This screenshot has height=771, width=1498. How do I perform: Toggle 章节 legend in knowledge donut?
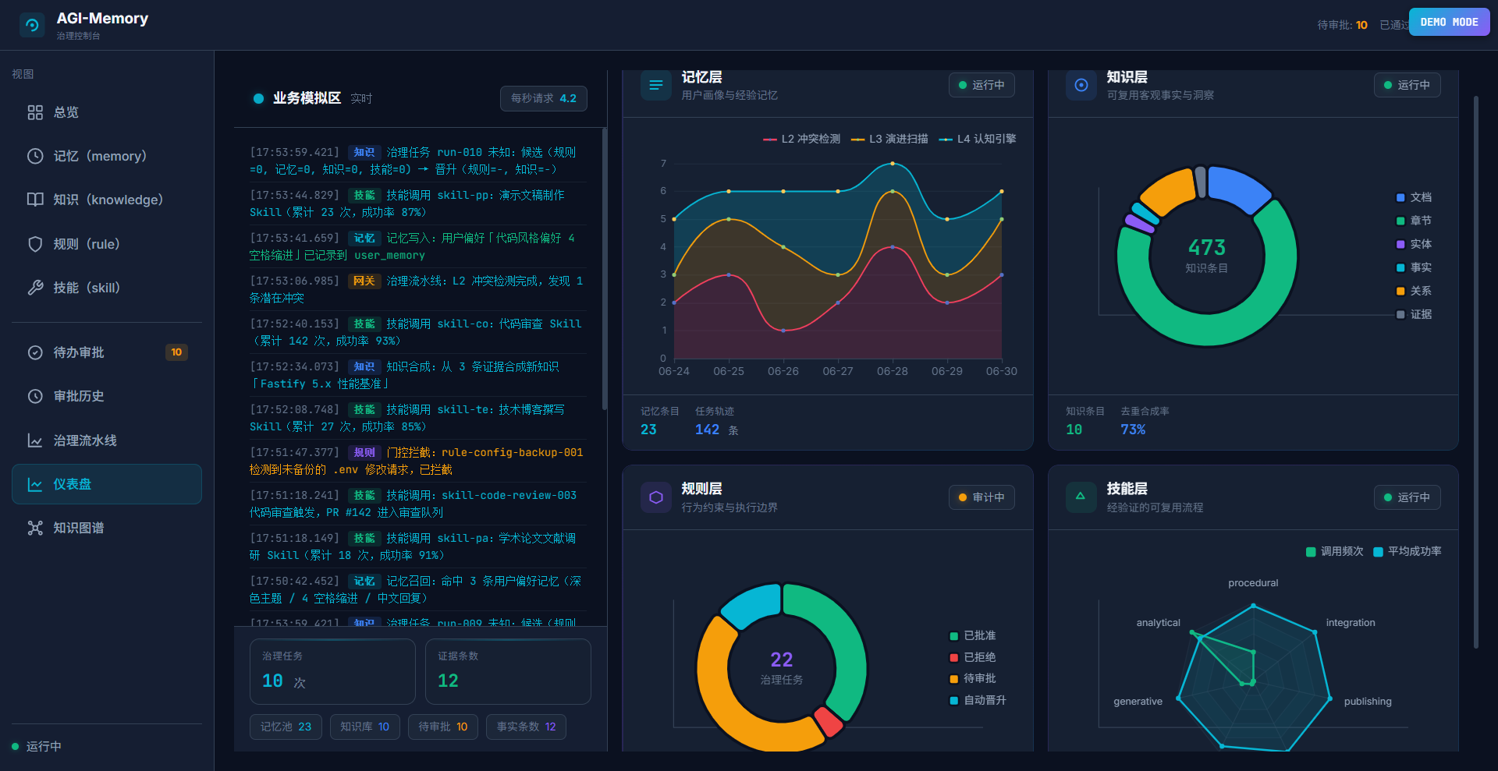tap(1414, 221)
